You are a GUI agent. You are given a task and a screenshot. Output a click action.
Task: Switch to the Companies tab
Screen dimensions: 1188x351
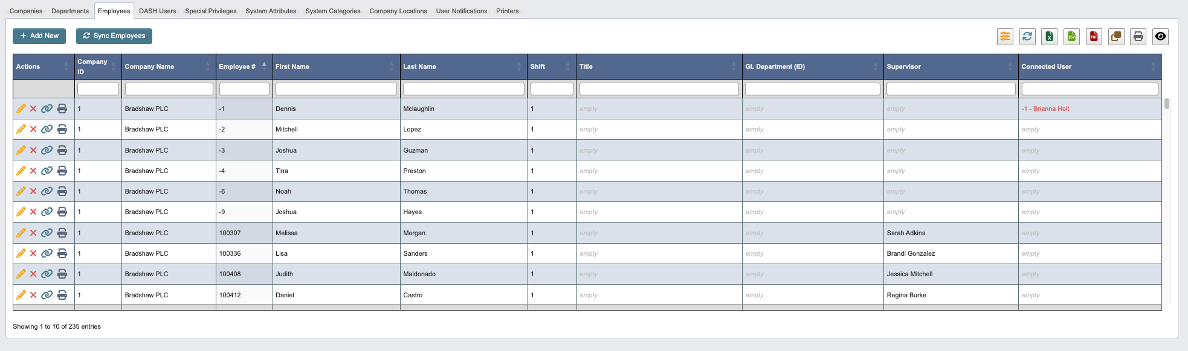[x=26, y=11]
